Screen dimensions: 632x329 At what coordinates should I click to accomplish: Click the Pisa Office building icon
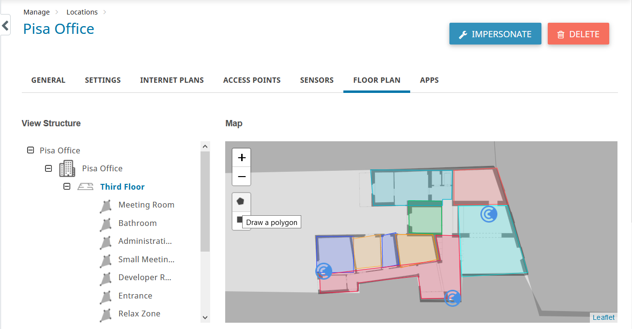(x=67, y=168)
